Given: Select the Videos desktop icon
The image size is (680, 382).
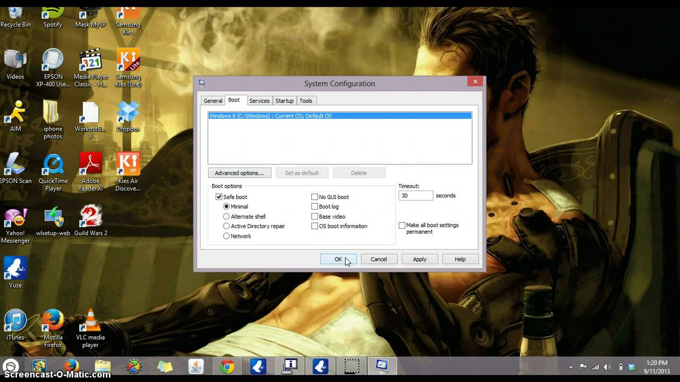Looking at the screenshot, I should click(15, 65).
